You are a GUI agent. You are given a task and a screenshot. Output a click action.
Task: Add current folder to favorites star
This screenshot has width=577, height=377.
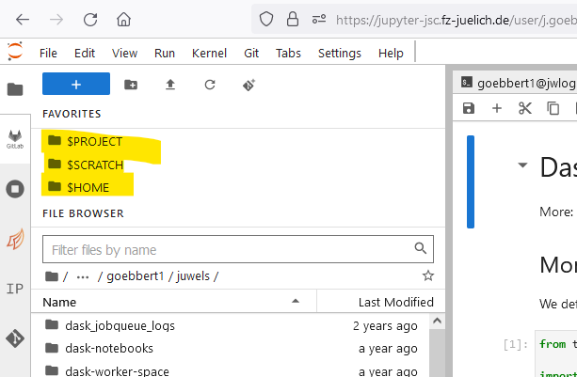click(428, 275)
